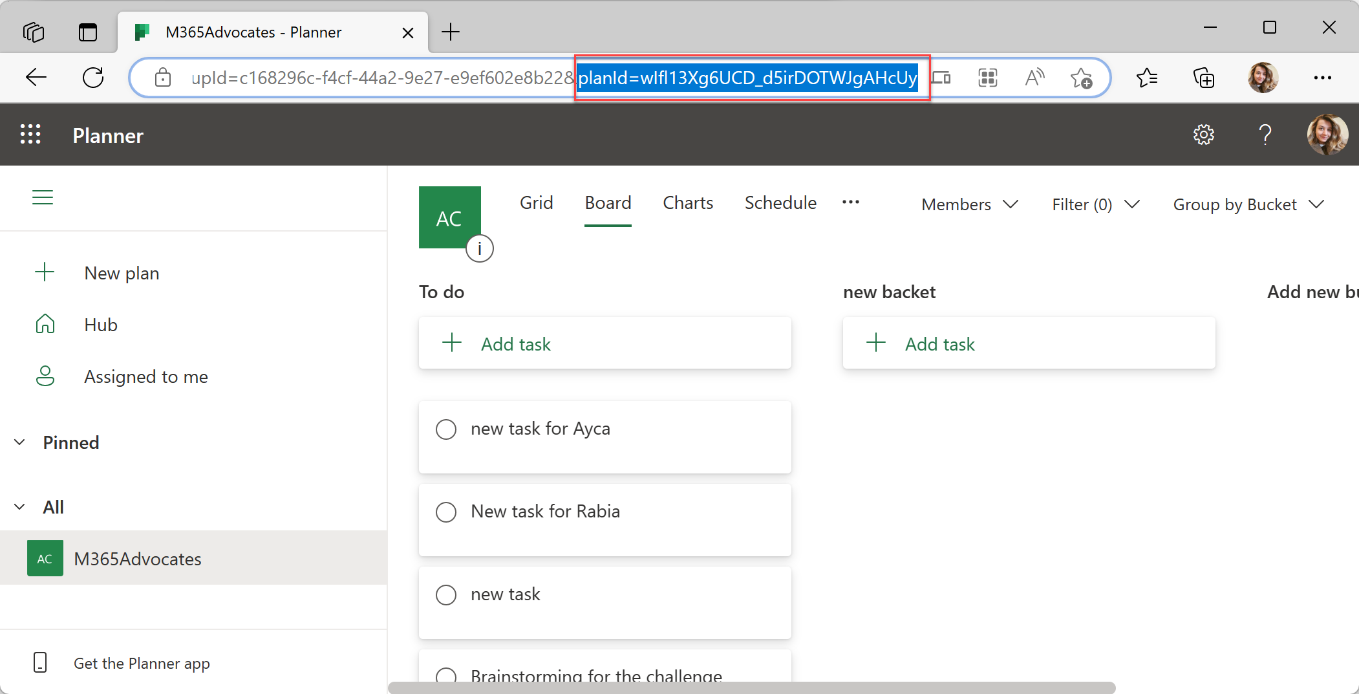Image resolution: width=1359 pixels, height=694 pixels.
Task: Click Get the Planner app
Action: (x=142, y=663)
